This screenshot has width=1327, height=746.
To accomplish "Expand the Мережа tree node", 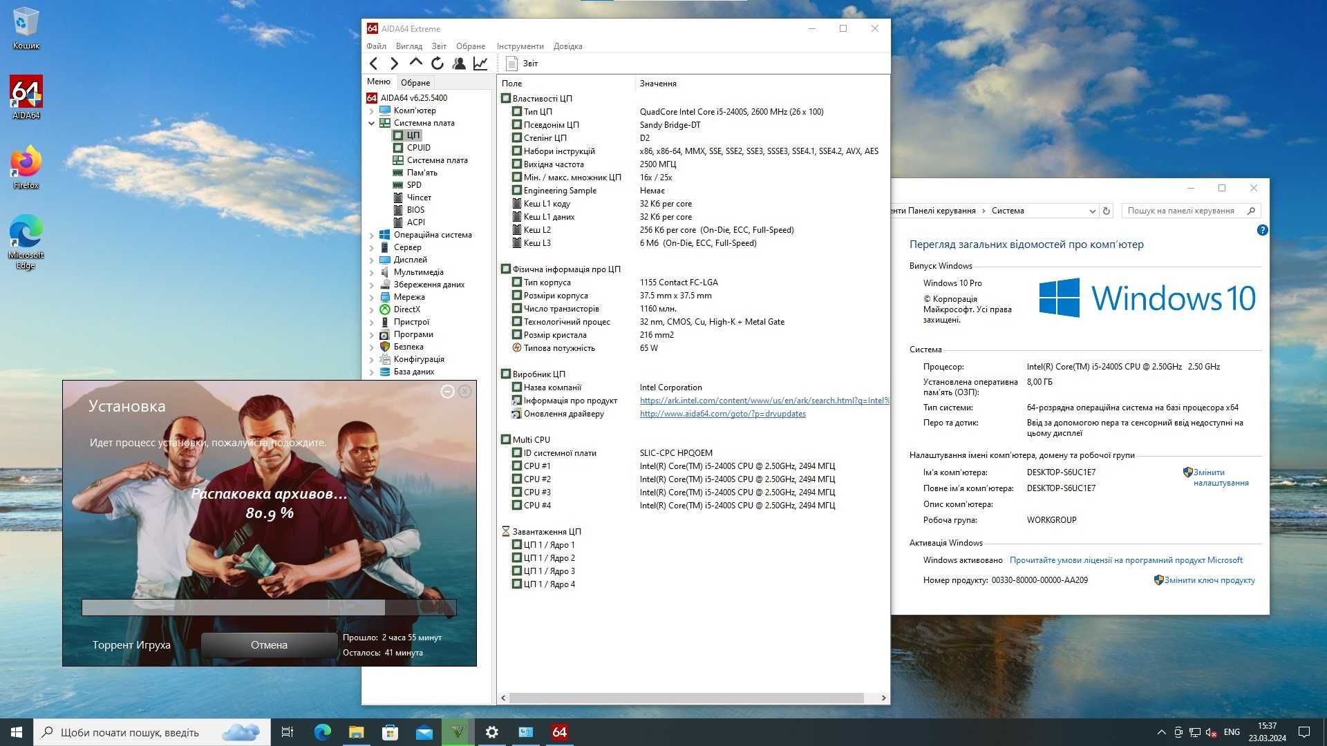I will (371, 297).
